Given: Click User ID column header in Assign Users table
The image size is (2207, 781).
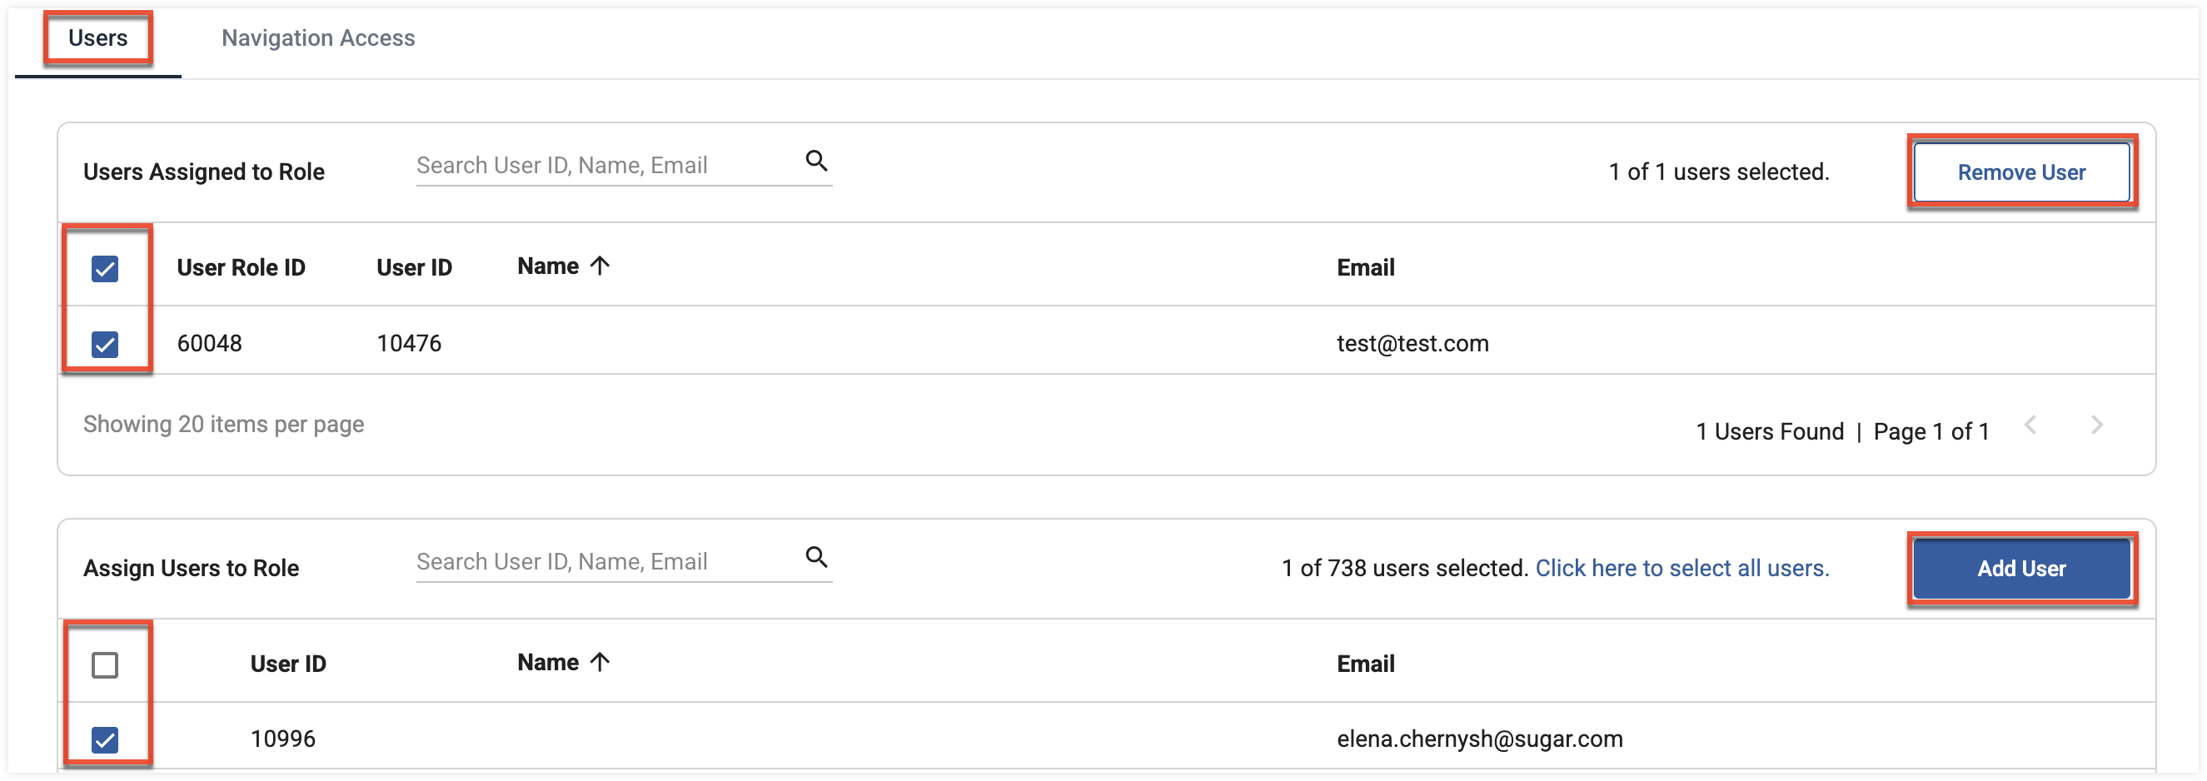Looking at the screenshot, I should click(x=288, y=664).
